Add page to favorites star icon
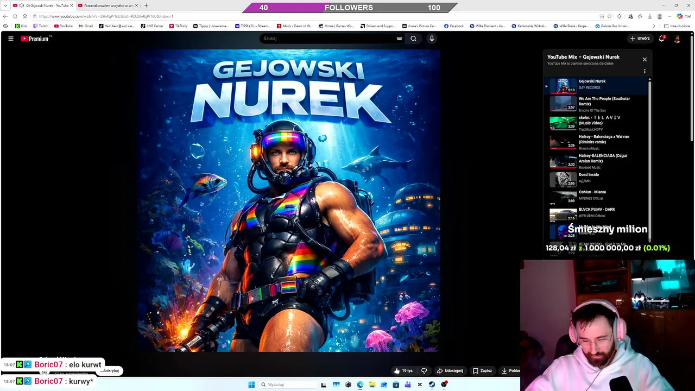 (x=610, y=16)
